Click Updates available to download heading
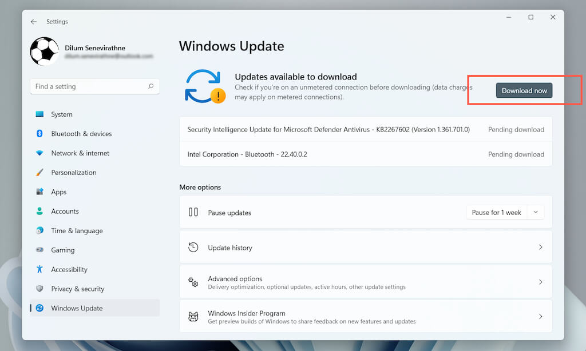586x351 pixels. [296, 77]
